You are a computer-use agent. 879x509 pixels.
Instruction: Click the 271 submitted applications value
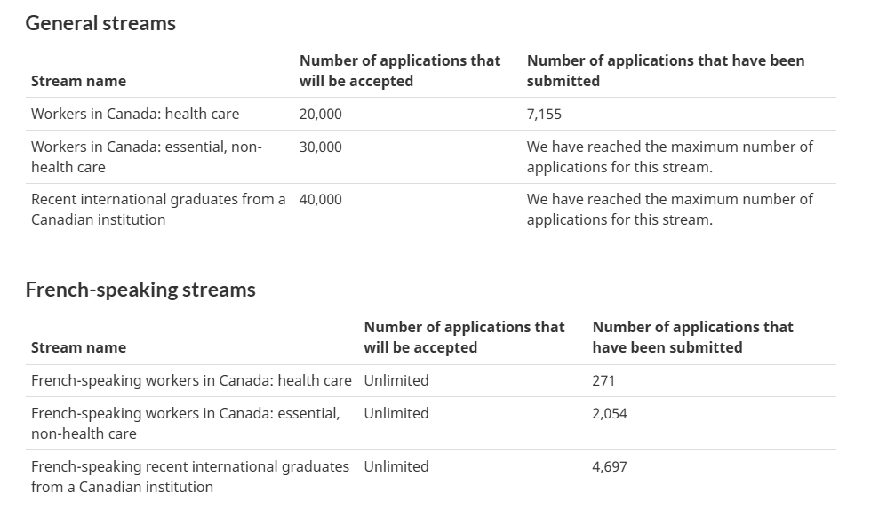(603, 381)
